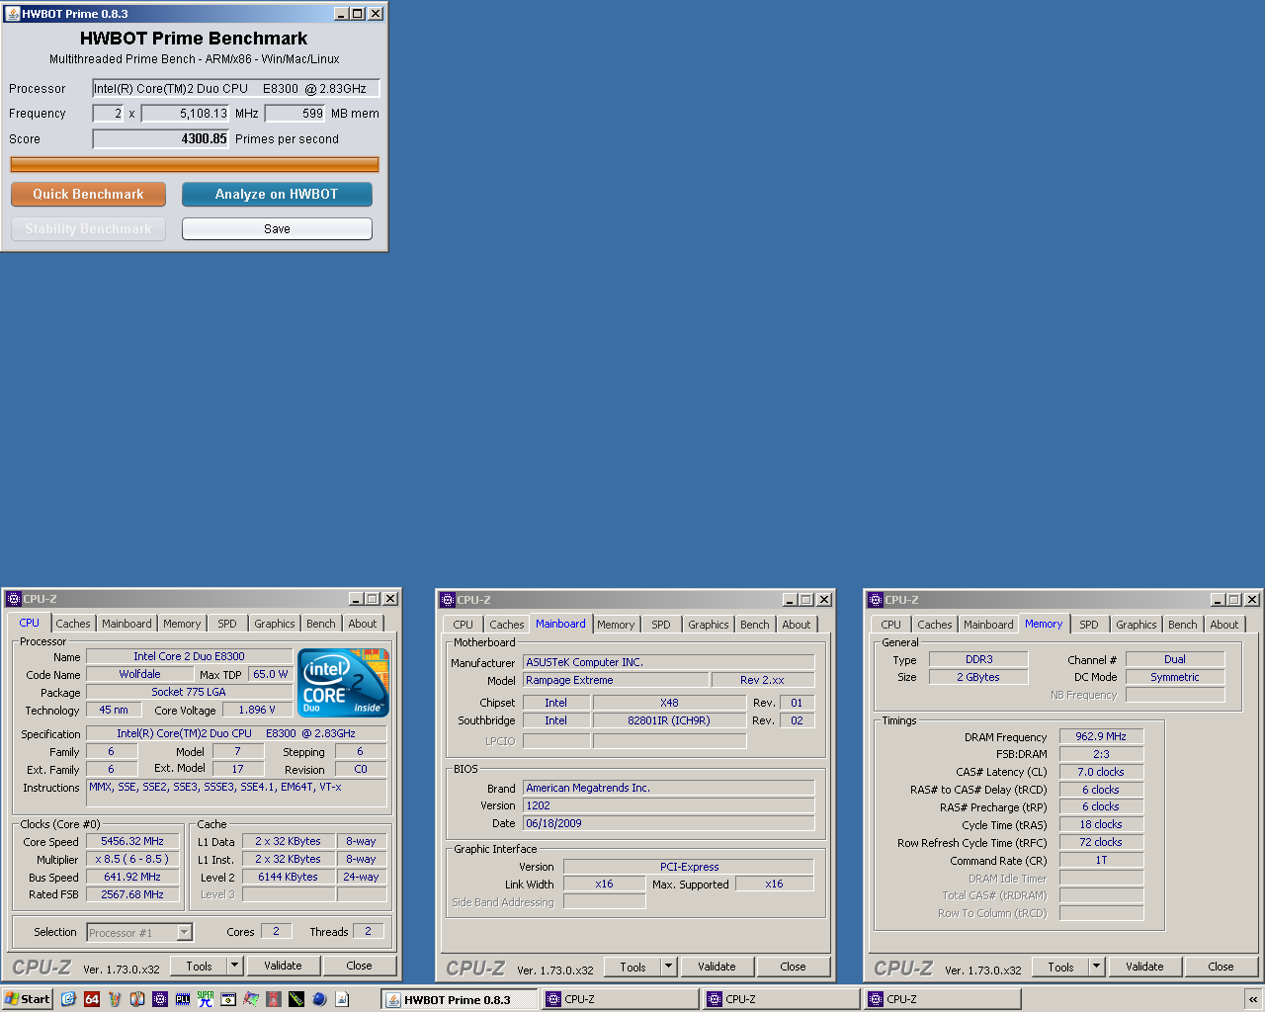Click the Bus Speed value 641.92 MHz
1265x1012 pixels.
pos(132,877)
